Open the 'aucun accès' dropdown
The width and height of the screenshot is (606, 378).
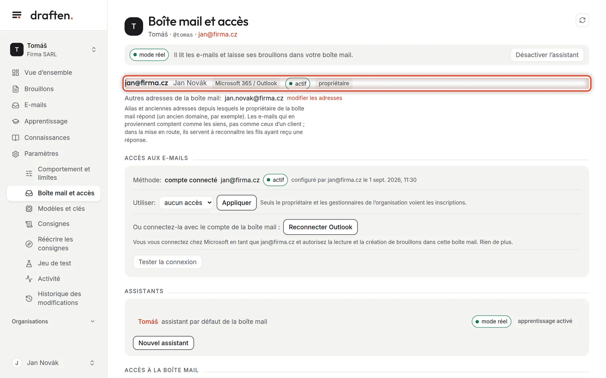186,203
